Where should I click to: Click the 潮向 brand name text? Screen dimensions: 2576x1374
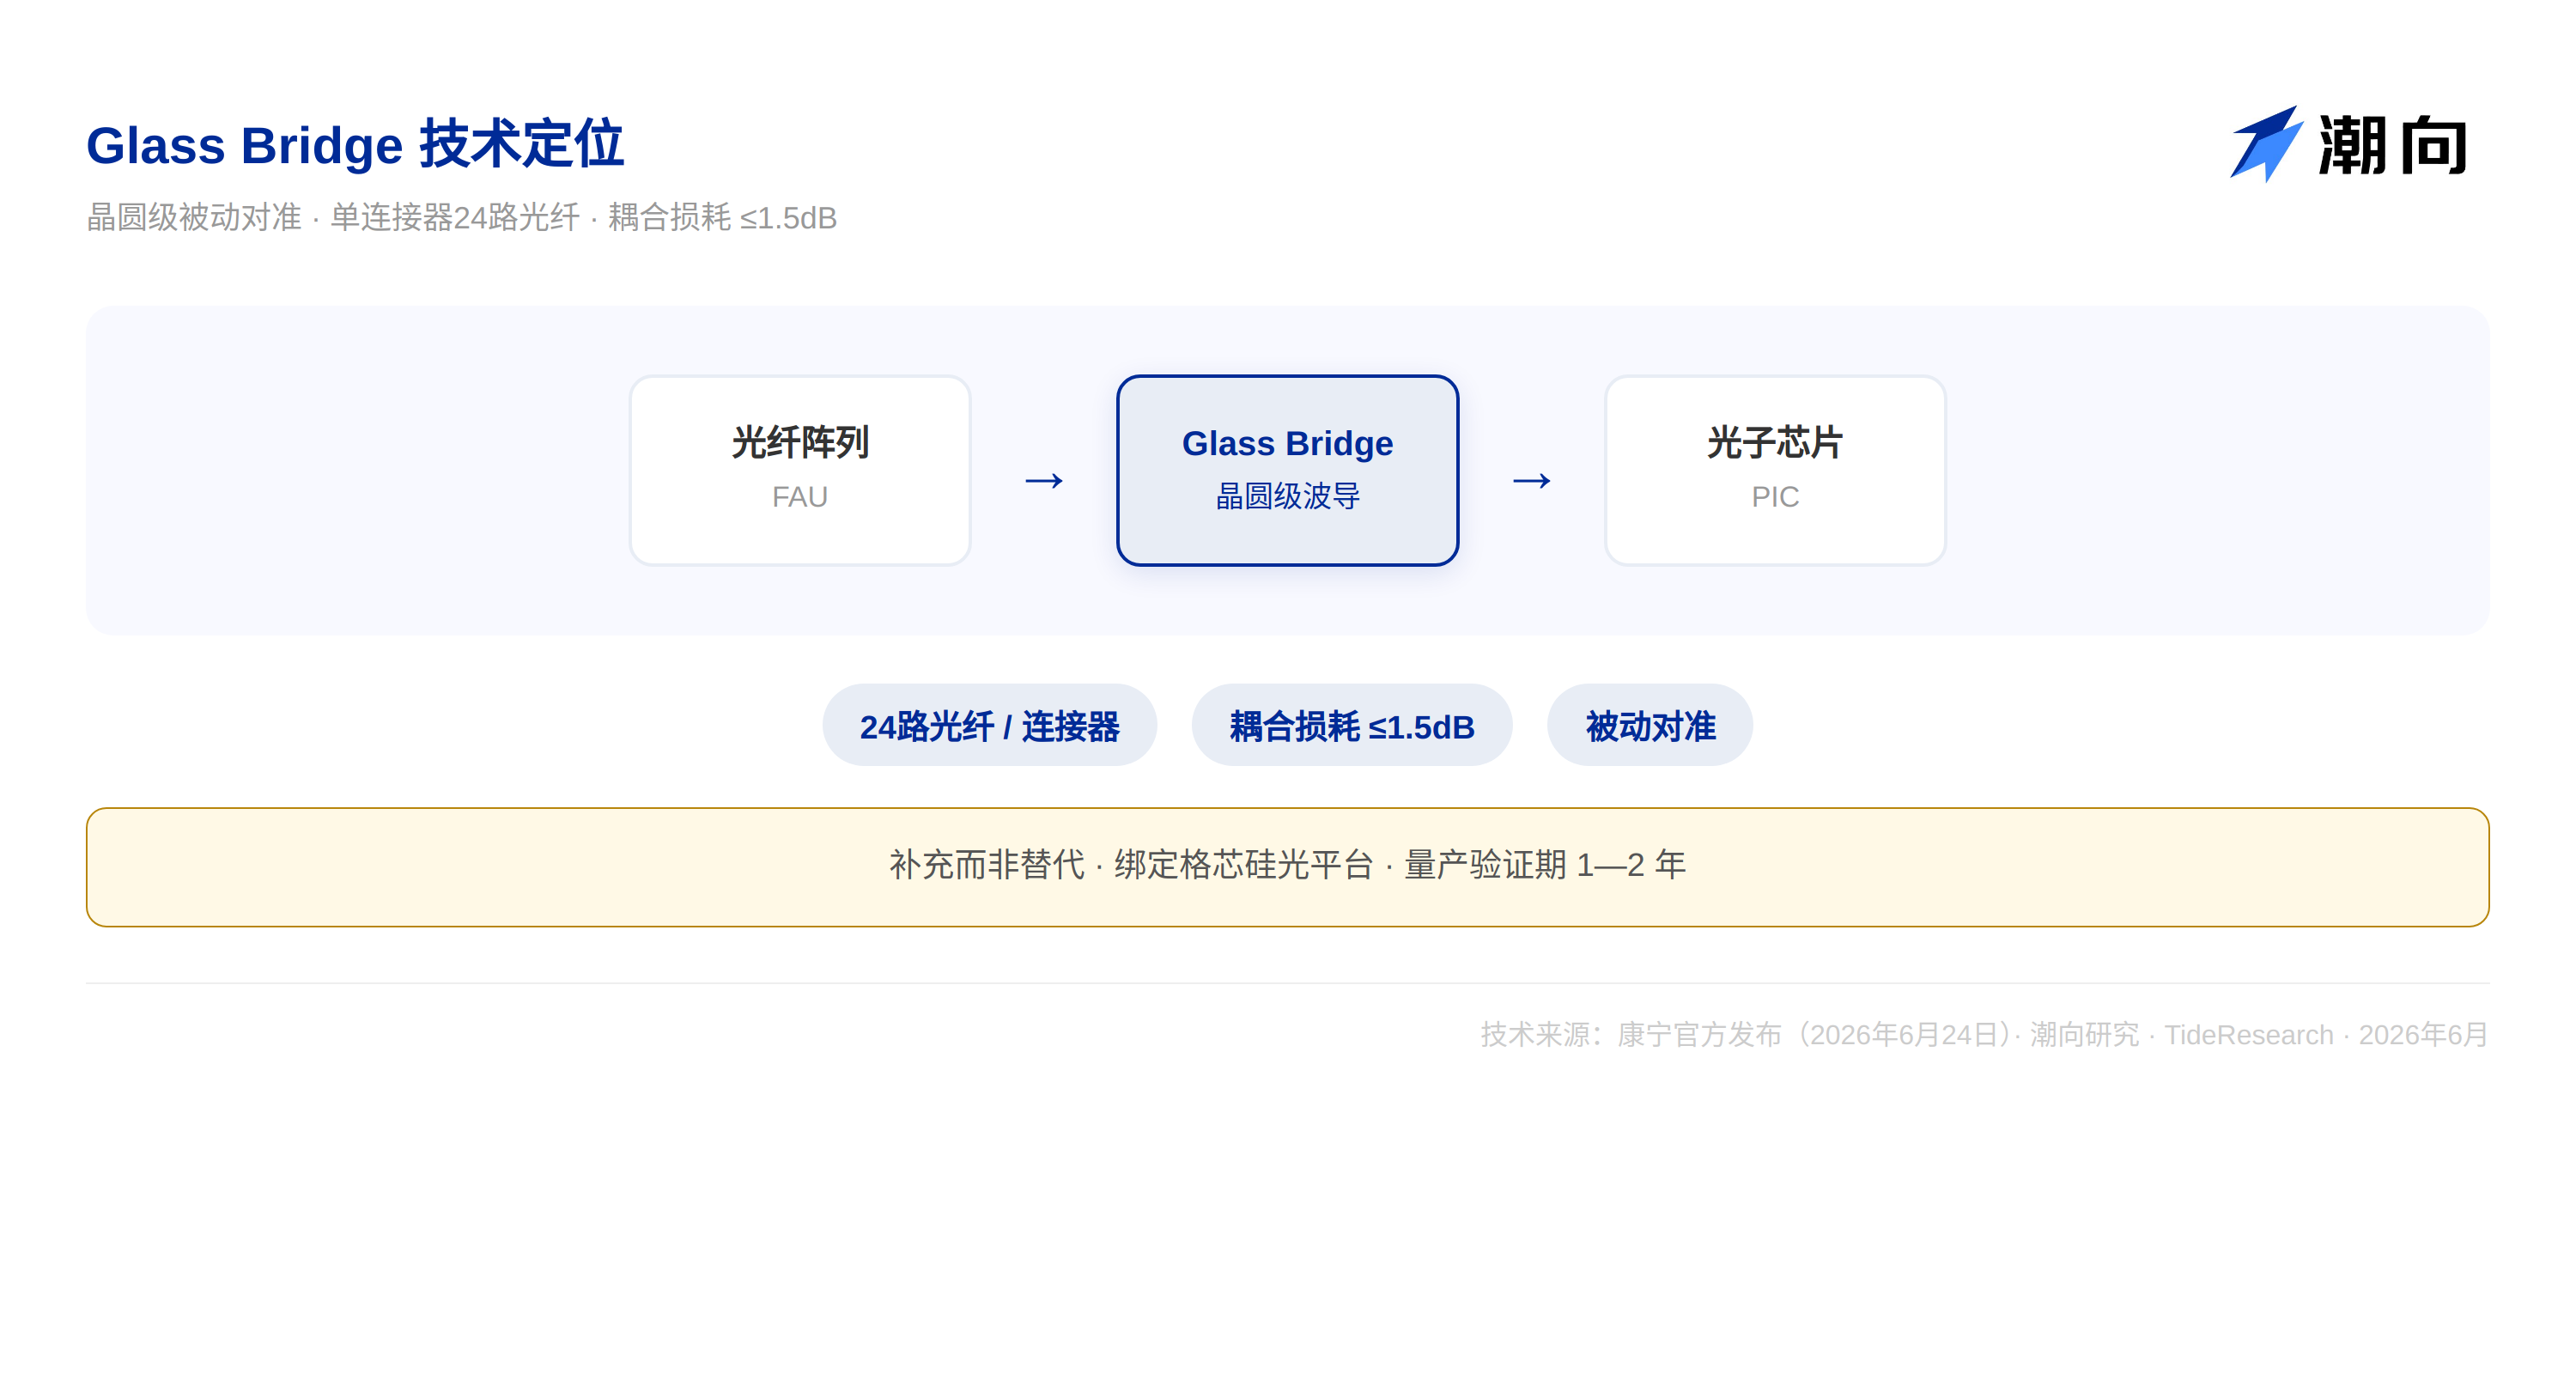tap(2393, 146)
